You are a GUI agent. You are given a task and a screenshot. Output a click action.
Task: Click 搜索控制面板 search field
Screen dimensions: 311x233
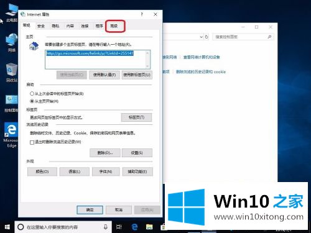click(x=243, y=37)
